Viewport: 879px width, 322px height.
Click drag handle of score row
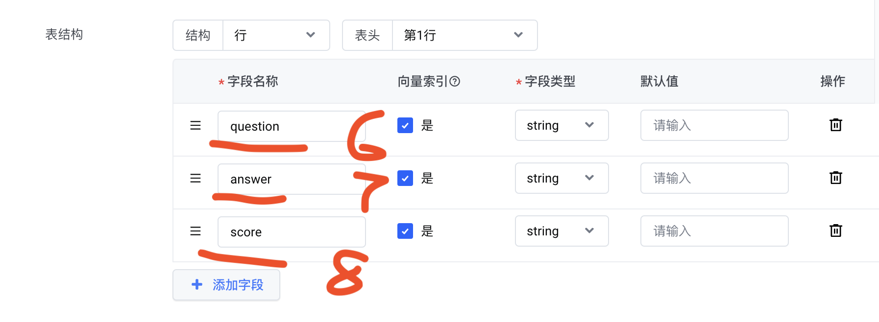coord(195,231)
